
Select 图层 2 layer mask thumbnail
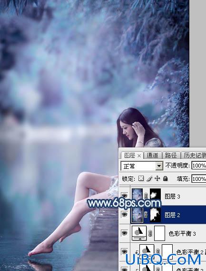pyautogui.click(x=155, y=215)
